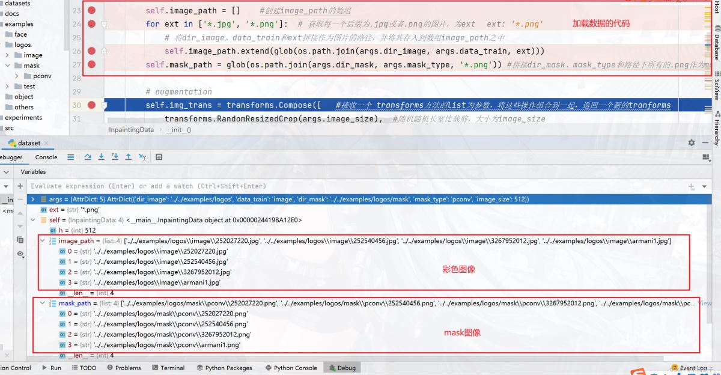Toggle the breakpoint on line 23
The height and width of the screenshot is (375, 721).
click(91, 11)
